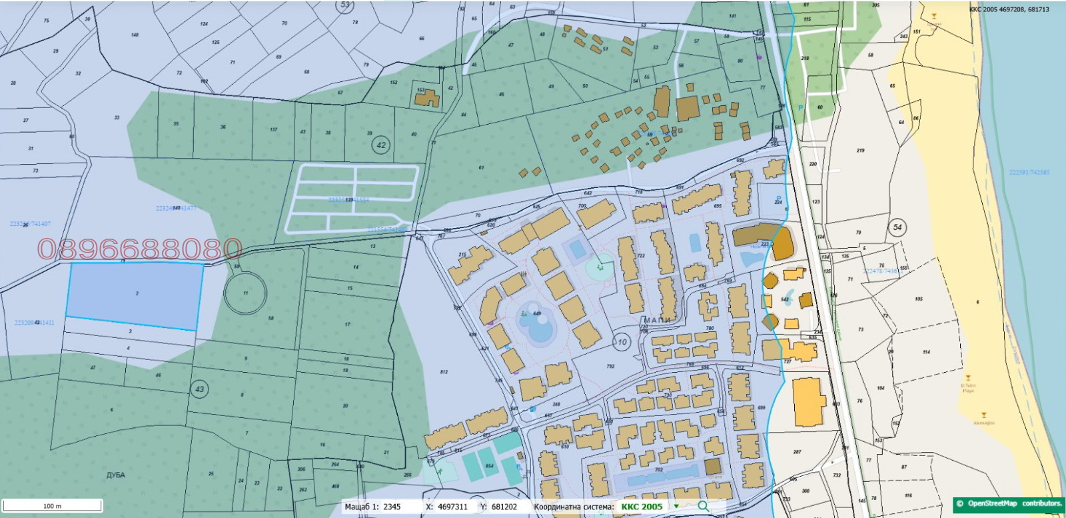Click the Alemagou bar icon on beach
The width and height of the screenshot is (1066, 518).
(x=983, y=415)
